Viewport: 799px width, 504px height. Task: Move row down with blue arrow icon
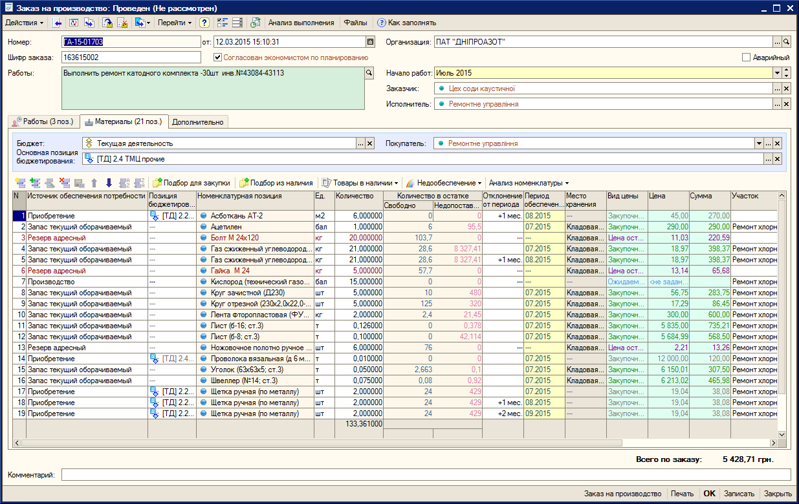109,183
